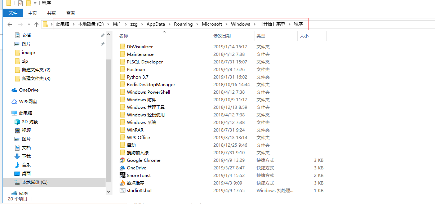The image size is (435, 204).
Task: Select the RedisDesktopManager folder icon
Action: click(123, 85)
